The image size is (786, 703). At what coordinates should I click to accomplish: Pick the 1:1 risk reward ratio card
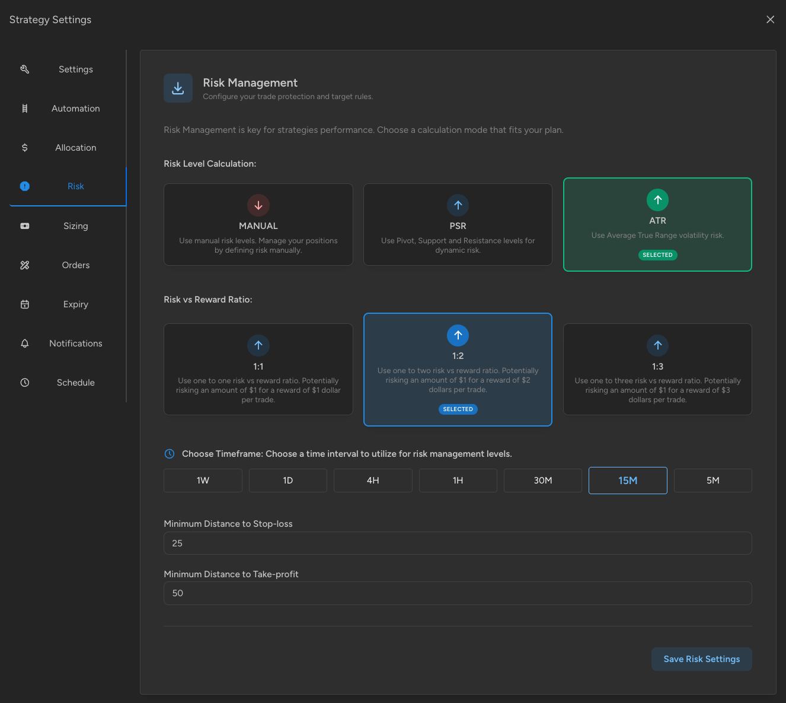point(258,369)
